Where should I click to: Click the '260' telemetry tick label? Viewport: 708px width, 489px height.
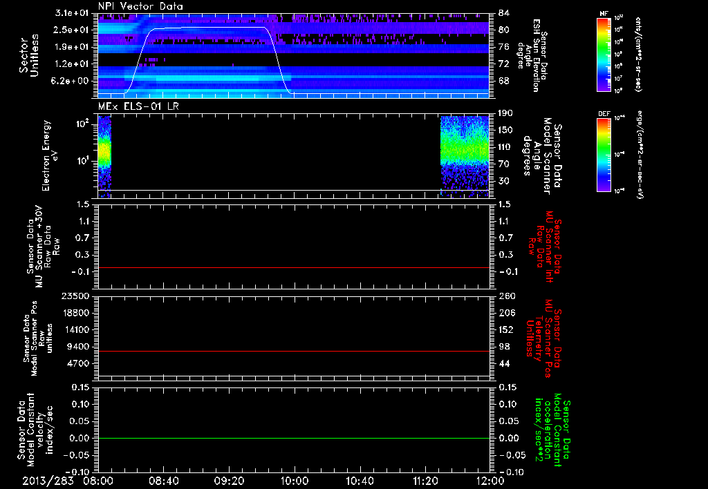[505, 296]
